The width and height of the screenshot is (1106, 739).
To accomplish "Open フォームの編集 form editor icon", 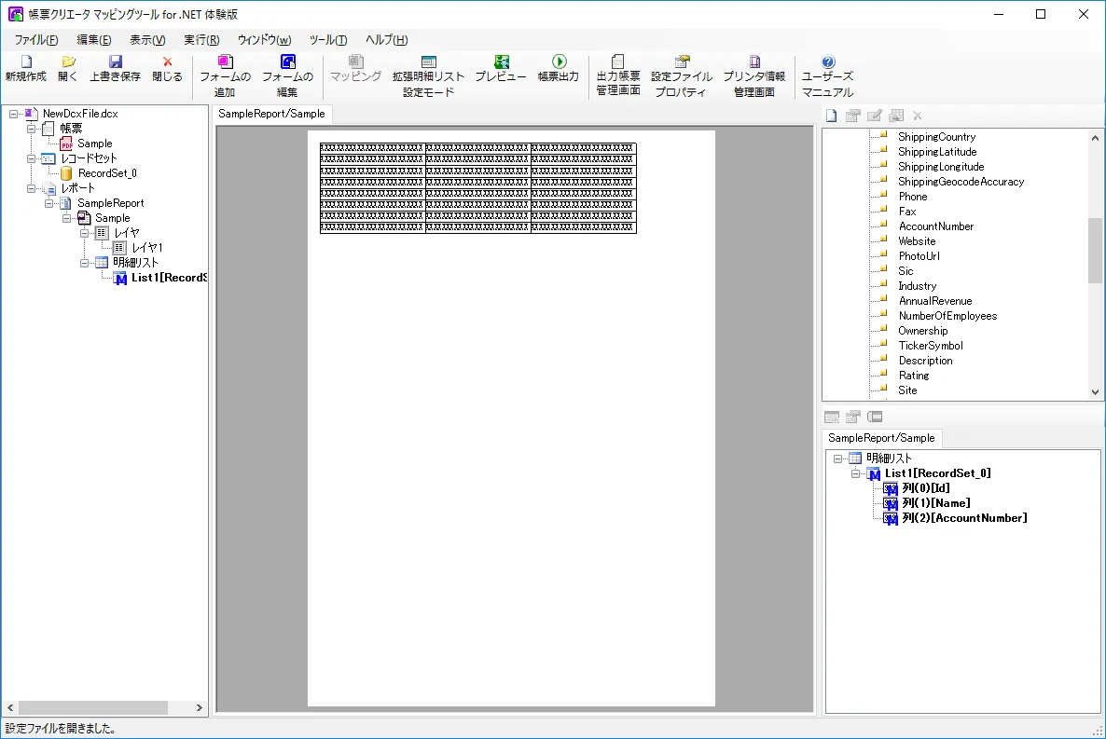I will click(x=287, y=62).
